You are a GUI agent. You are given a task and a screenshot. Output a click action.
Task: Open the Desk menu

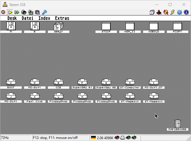12,18
